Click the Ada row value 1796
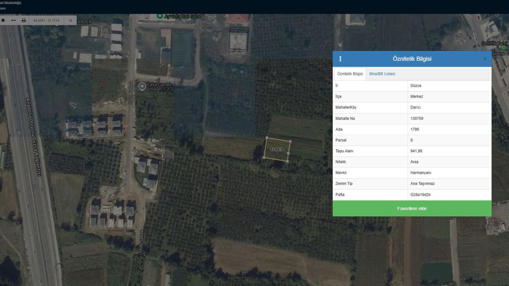Viewport: 509px width, 286px height. click(415, 129)
